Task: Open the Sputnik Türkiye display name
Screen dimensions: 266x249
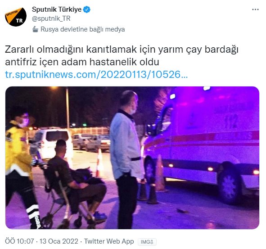Action: coord(57,9)
